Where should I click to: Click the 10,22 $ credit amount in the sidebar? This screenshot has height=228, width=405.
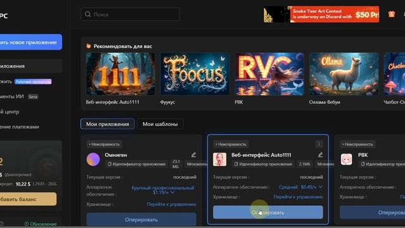pos(23,184)
